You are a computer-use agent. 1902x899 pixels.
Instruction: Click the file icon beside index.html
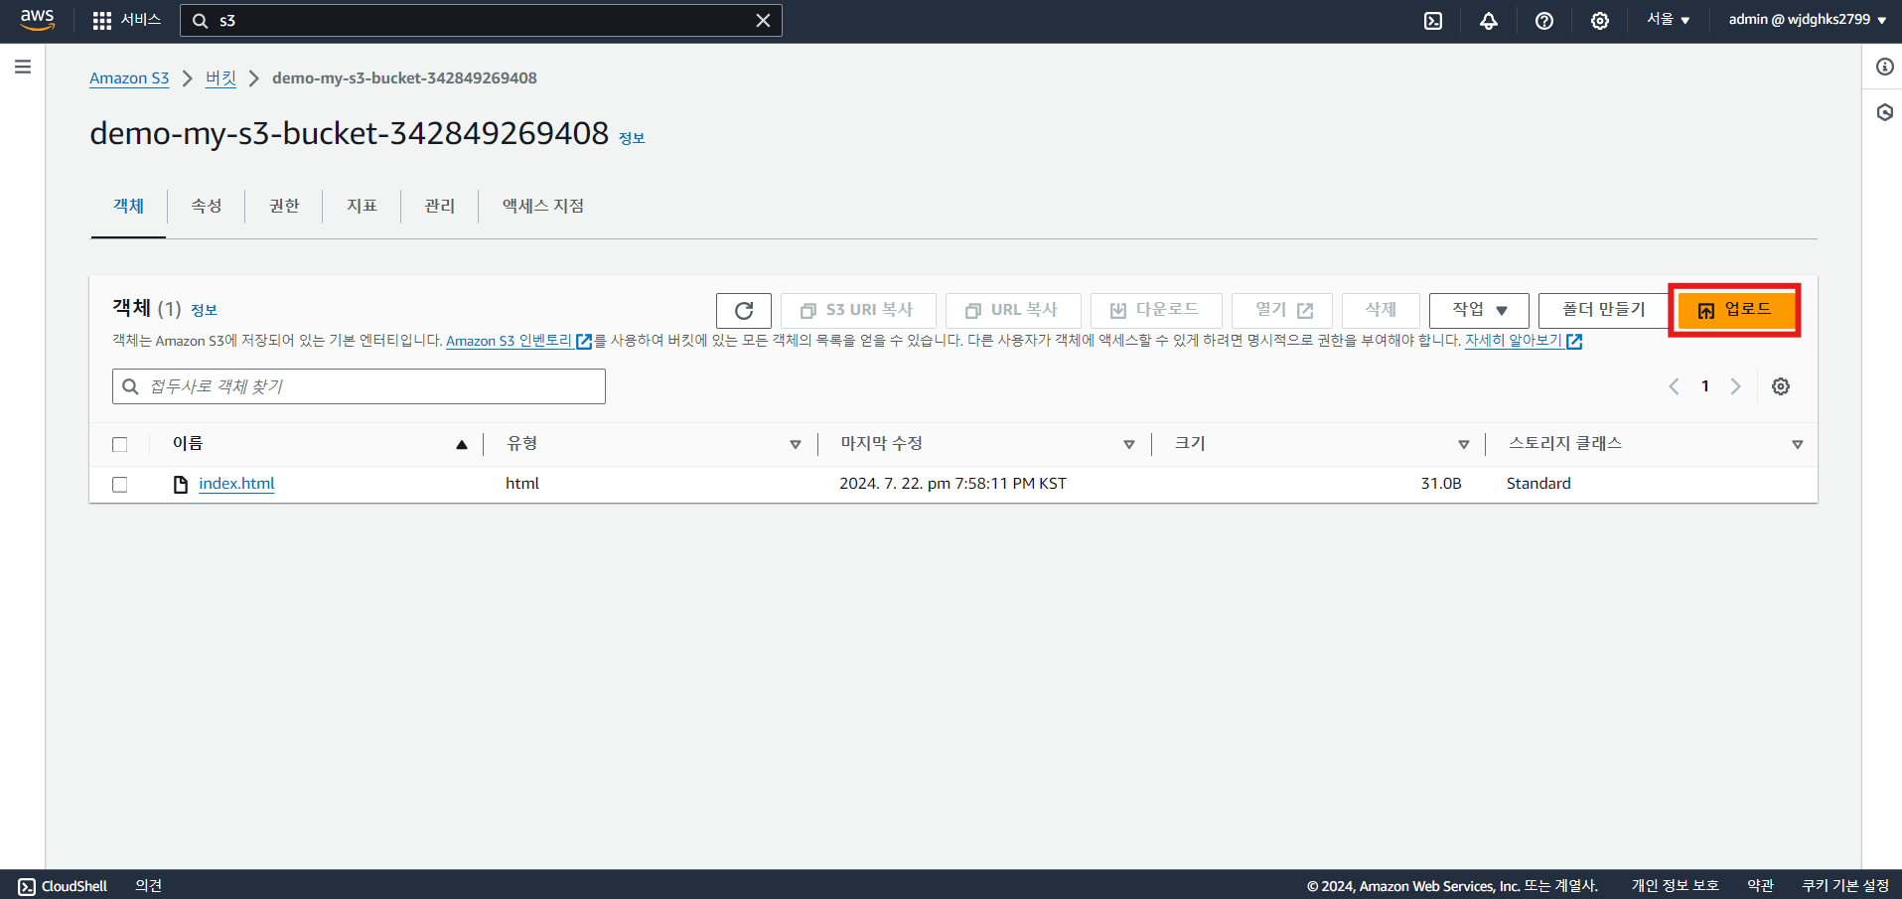pyautogui.click(x=181, y=484)
